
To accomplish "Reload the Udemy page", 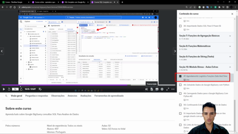I will [x=11, y=7].
